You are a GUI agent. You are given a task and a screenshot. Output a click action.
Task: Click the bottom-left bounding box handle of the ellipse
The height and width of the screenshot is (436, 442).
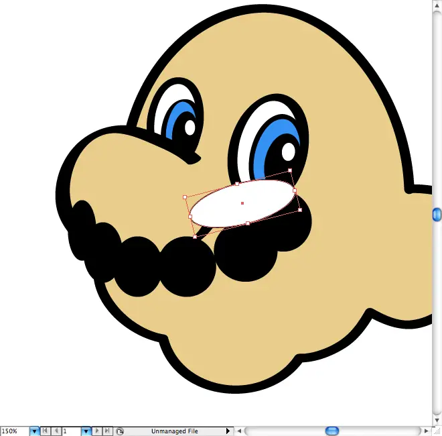[195, 237]
